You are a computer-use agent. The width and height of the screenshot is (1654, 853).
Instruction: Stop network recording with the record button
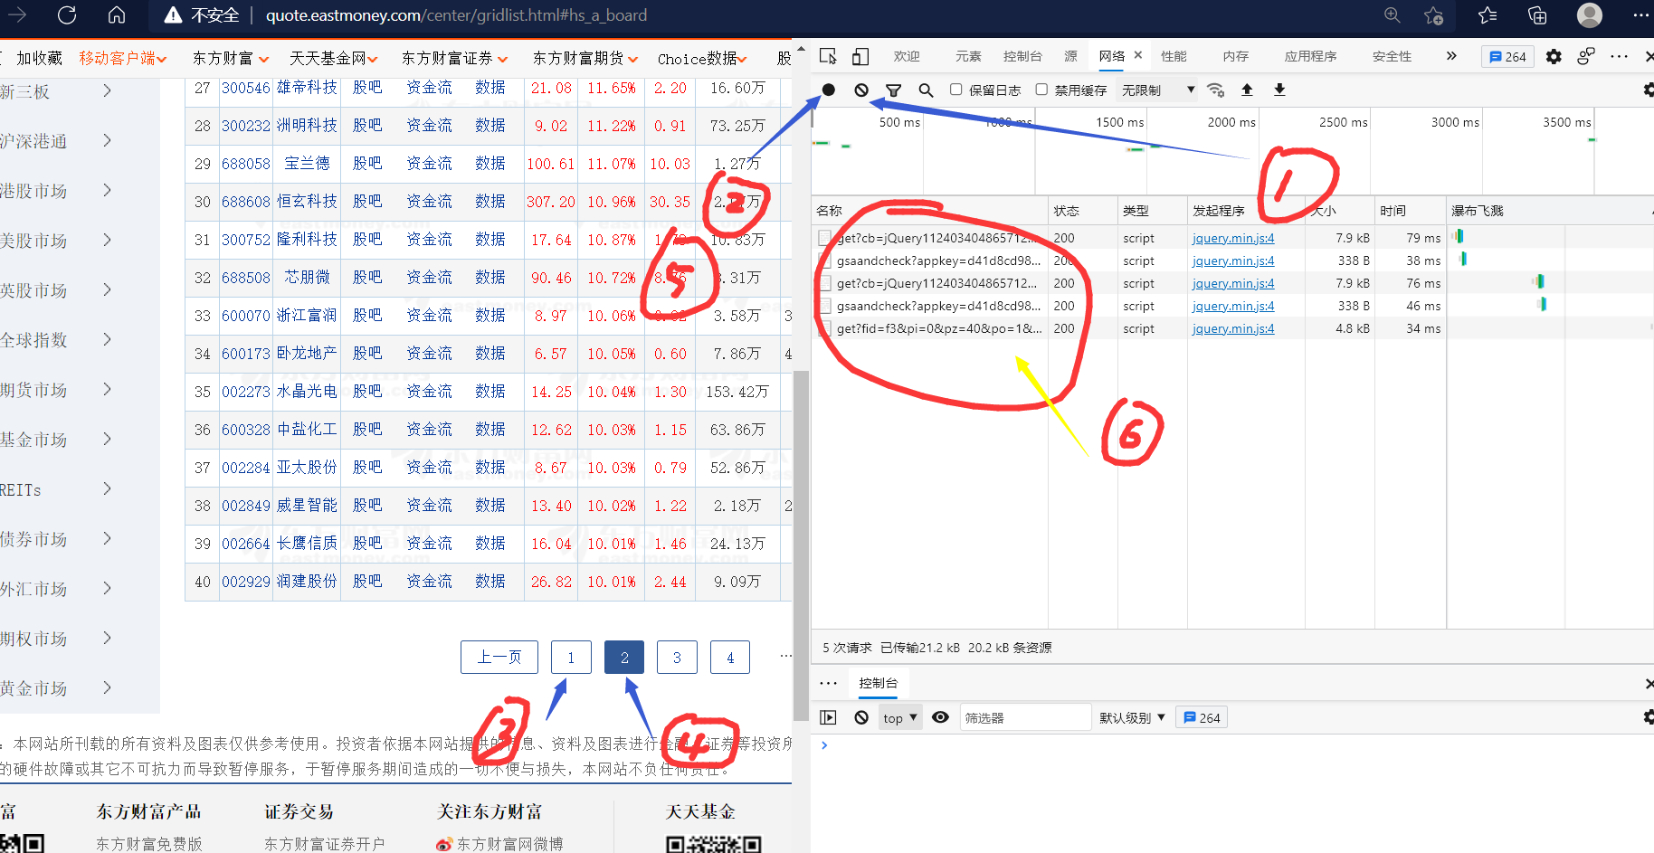click(x=828, y=90)
